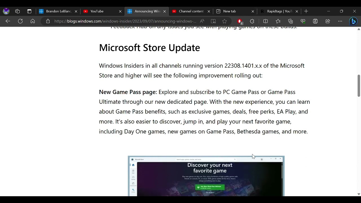
Task: Close the Rapidtags tab
Action: 297,11
